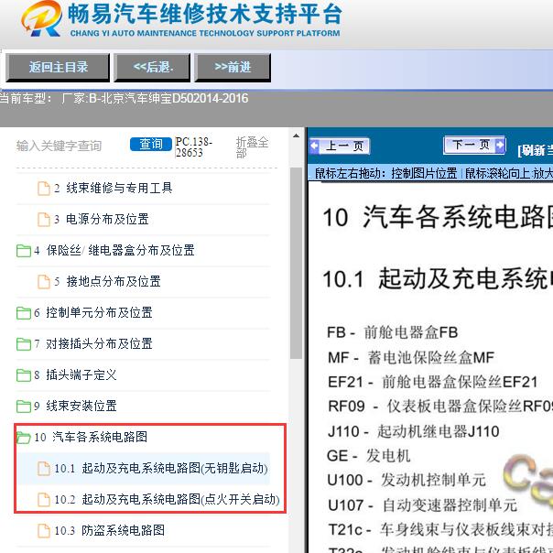Click legend line 'GE - 发电机'
This screenshot has height=553, width=553.
point(369,456)
